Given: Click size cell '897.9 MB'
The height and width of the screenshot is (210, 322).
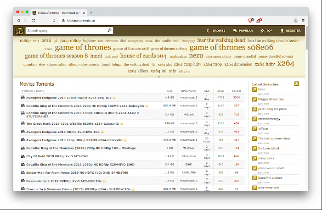Looking at the screenshot, I should click(169, 105).
